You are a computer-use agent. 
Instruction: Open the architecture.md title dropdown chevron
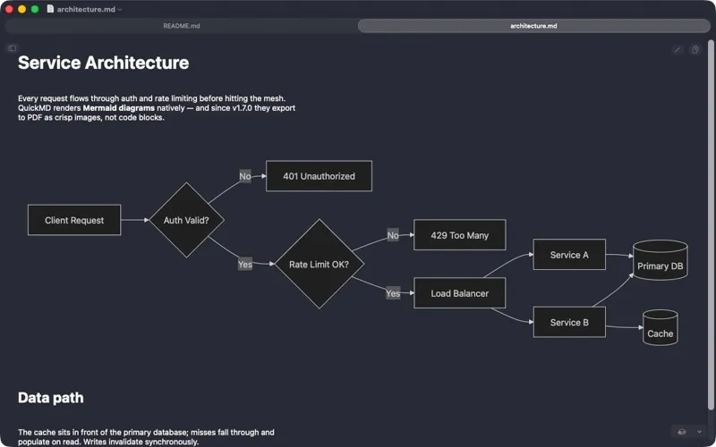[x=120, y=9]
